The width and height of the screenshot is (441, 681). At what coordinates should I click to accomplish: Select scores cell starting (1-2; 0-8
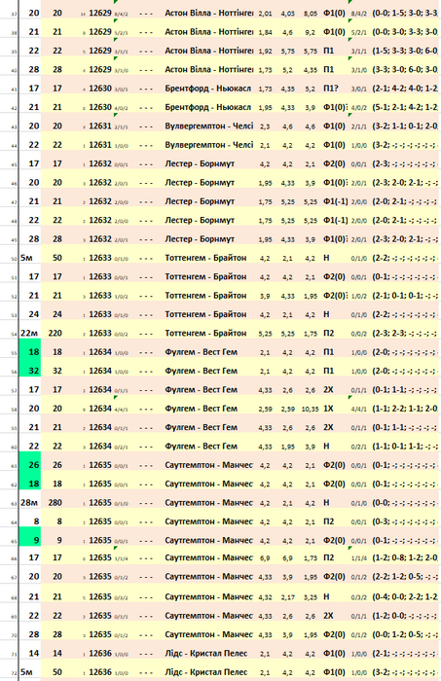tap(405, 557)
